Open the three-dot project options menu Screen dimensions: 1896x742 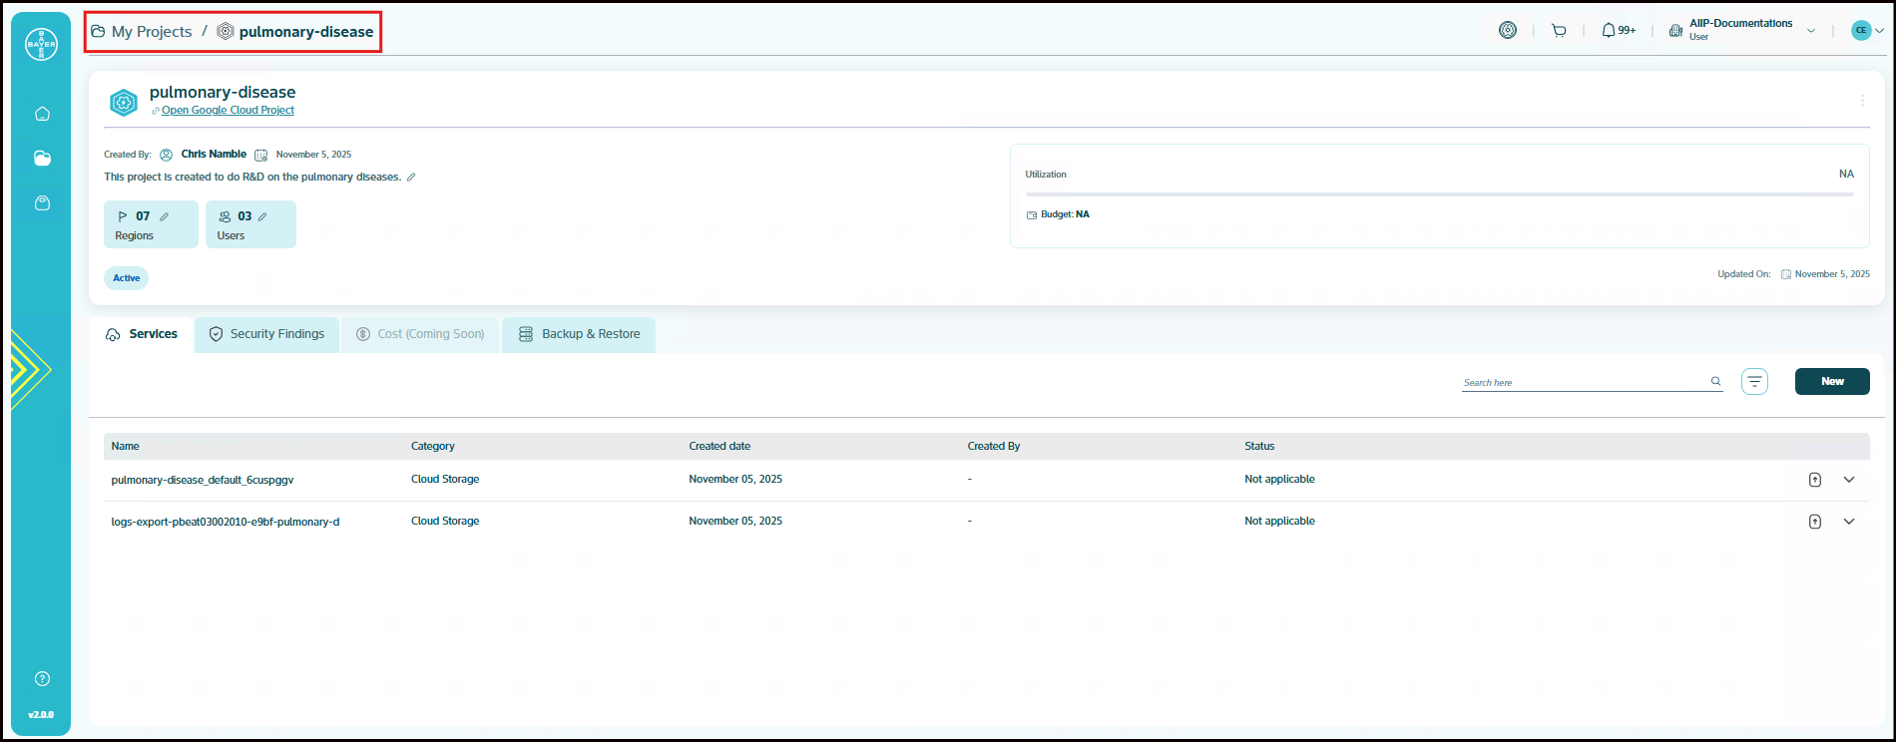[1862, 101]
